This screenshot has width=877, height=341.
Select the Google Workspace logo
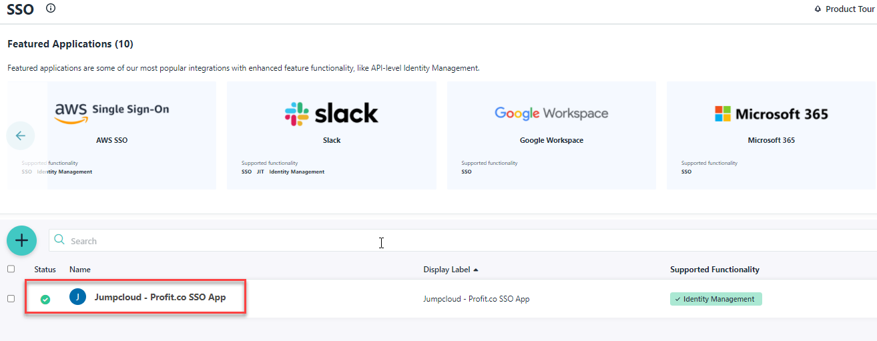(x=551, y=113)
